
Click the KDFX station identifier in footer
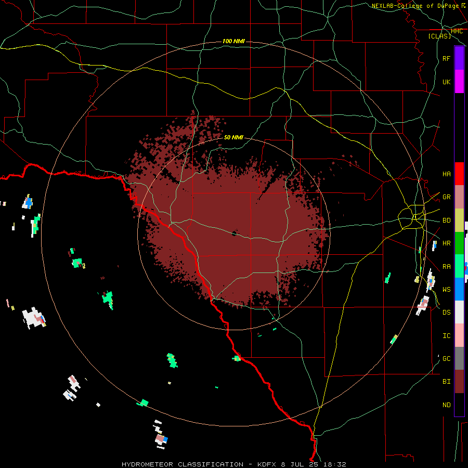pyautogui.click(x=267, y=464)
